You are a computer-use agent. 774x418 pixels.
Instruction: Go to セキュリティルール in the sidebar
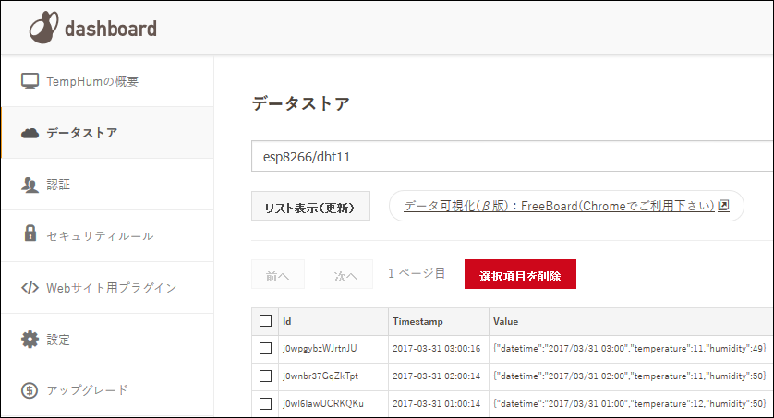click(x=108, y=236)
